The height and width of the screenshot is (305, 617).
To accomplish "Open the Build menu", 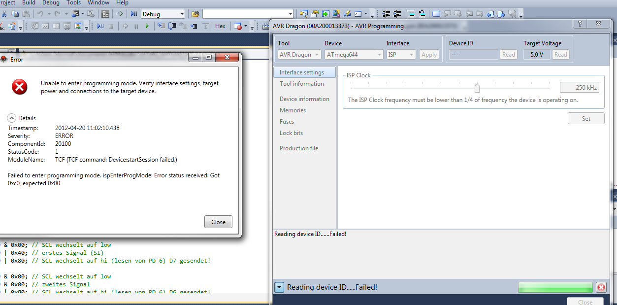I will click(29, 3).
